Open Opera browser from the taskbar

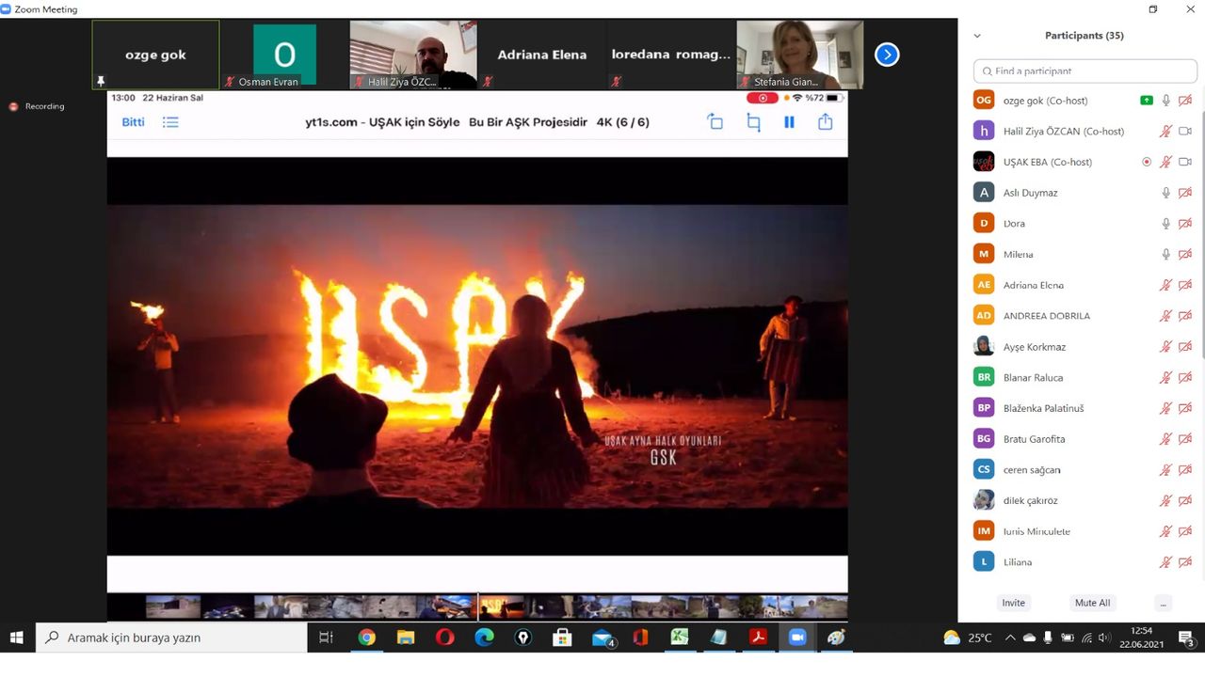445,638
